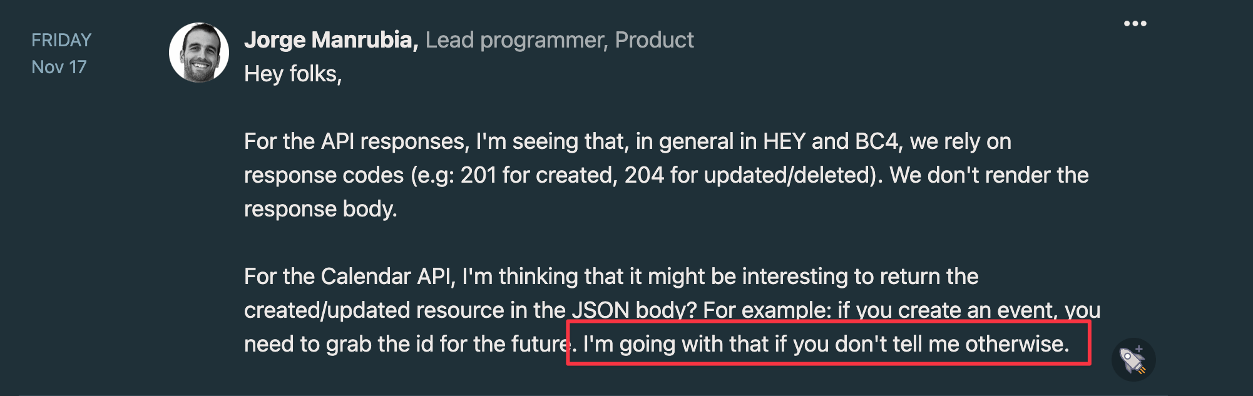Click the words "JSON body?"
1253x396 pixels.
pyautogui.click(x=635, y=310)
